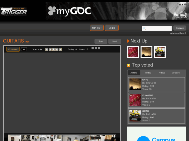The width and height of the screenshot is (189, 141).
Task: Rate five stars in Your vote
Action: (x=60, y=49)
